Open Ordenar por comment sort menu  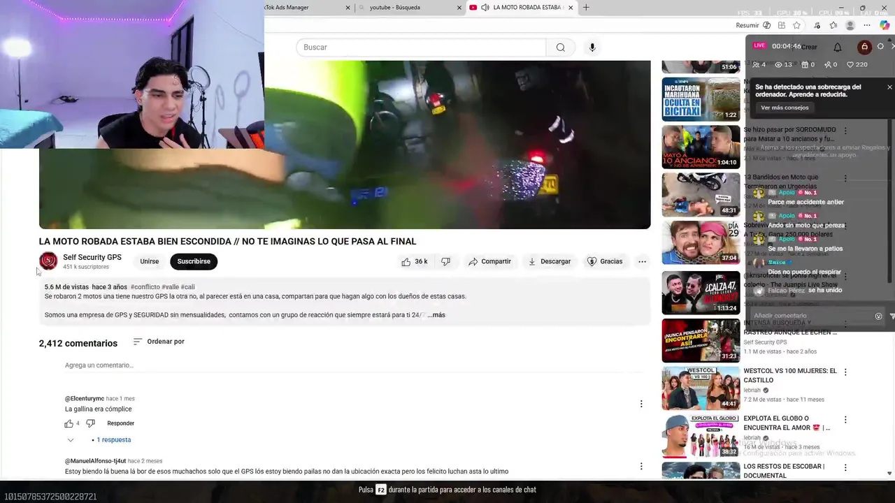click(x=159, y=342)
